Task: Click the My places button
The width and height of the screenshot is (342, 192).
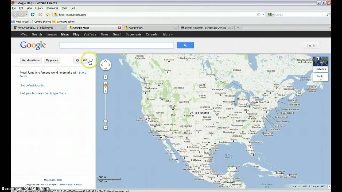Action: (52, 60)
